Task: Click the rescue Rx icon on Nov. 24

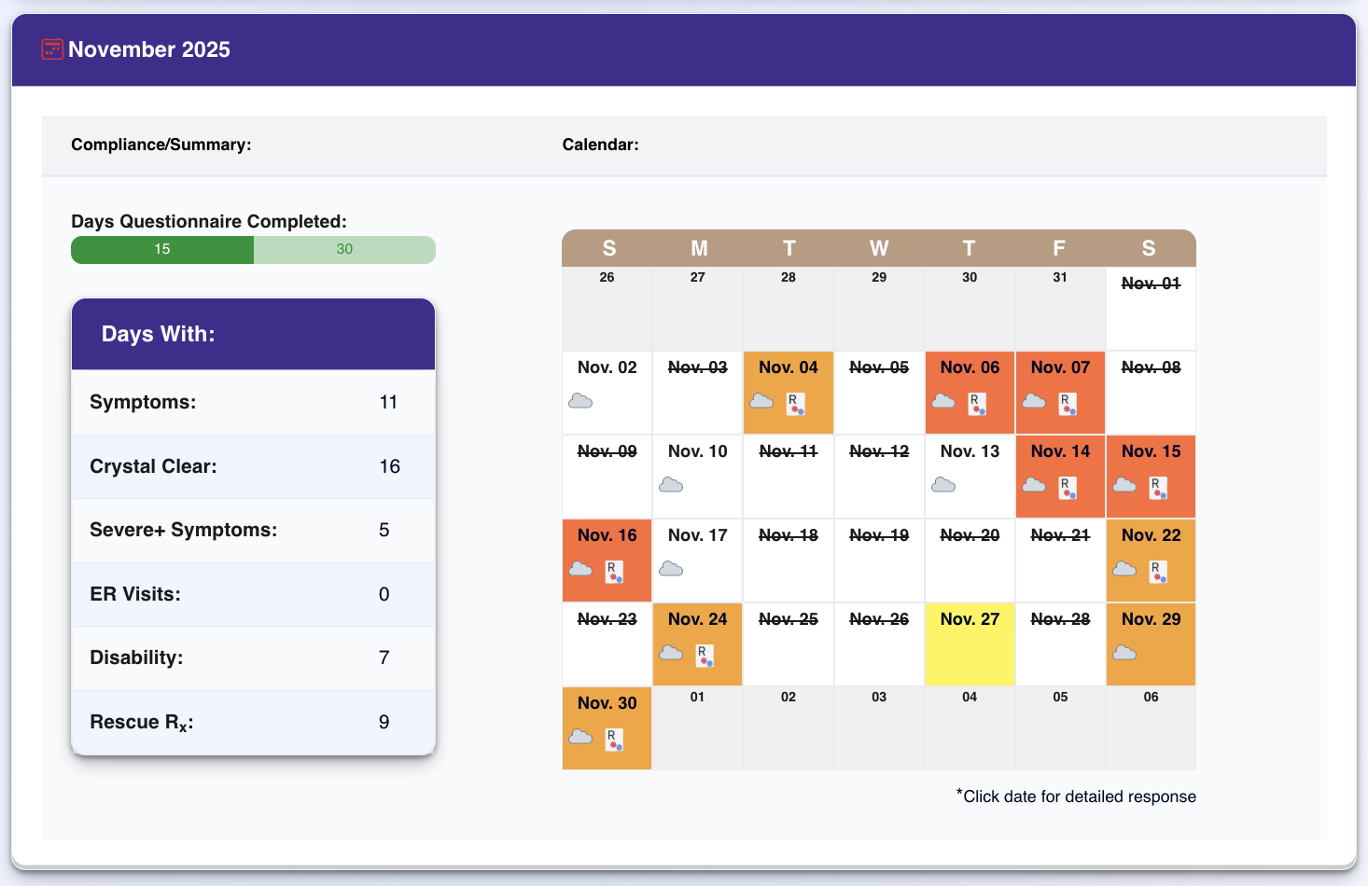Action: (x=705, y=656)
